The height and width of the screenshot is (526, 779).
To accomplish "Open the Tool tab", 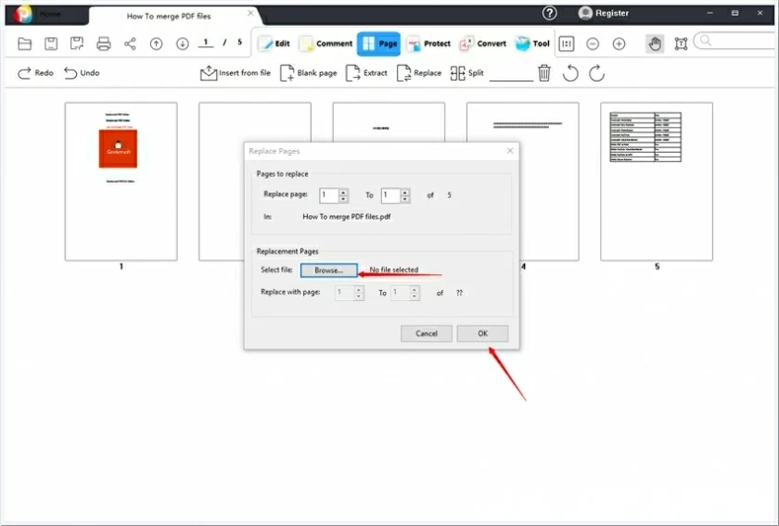I will tap(532, 44).
